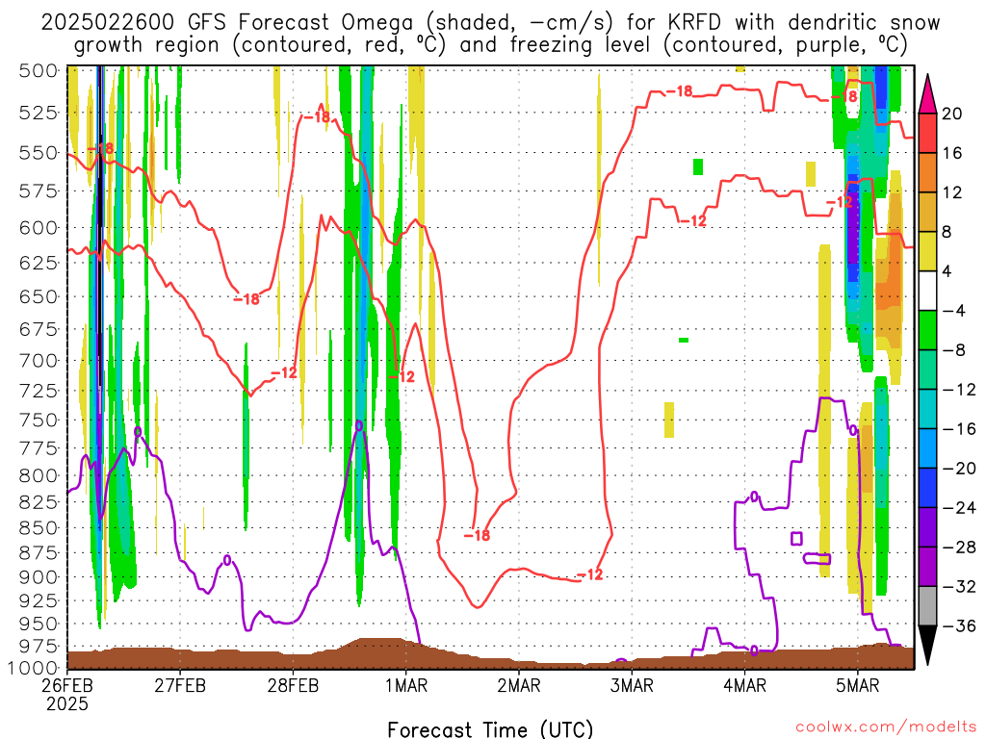986x739 pixels.
Task: Click the 600 pressure level label
Action: click(39, 227)
